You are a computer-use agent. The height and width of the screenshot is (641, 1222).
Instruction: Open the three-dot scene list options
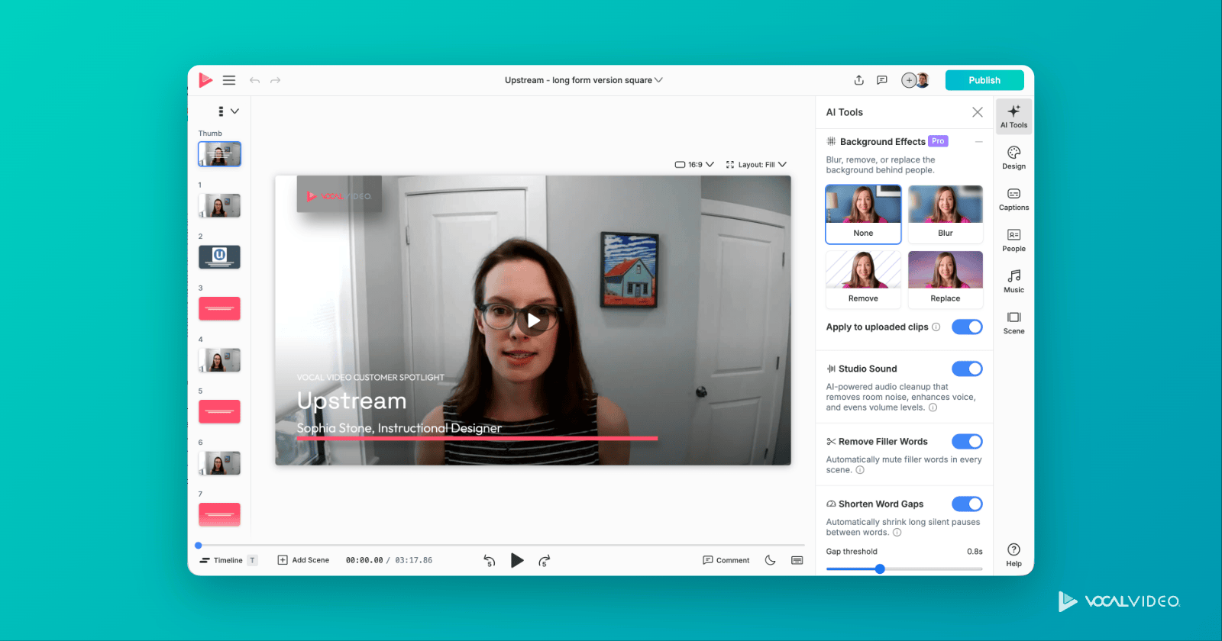coord(221,111)
